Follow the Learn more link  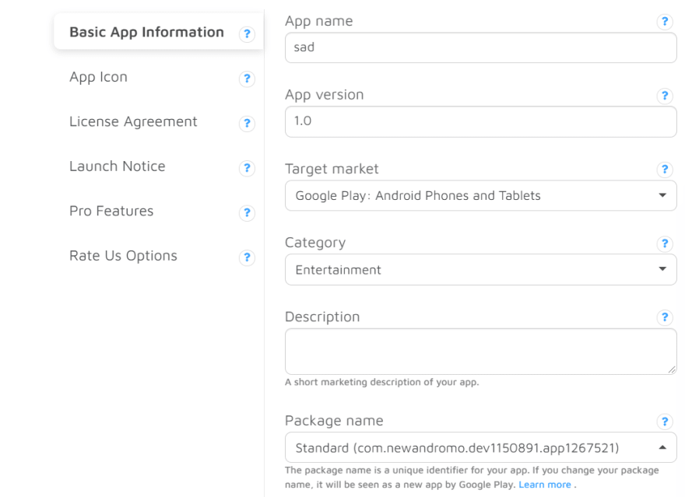click(x=545, y=485)
